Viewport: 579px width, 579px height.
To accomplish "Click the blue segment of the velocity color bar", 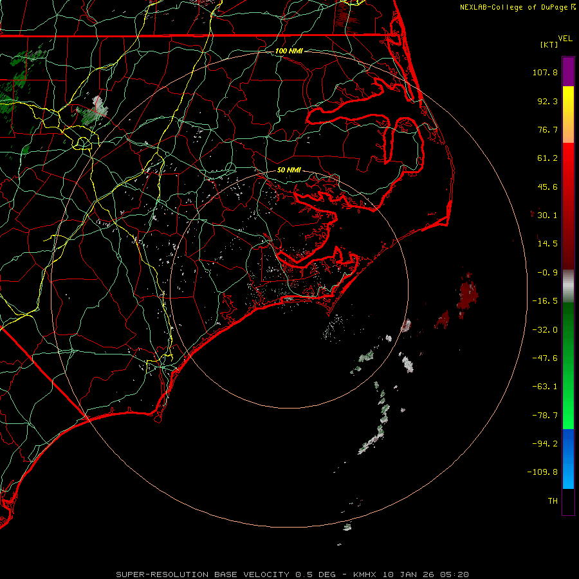I will point(568,459).
